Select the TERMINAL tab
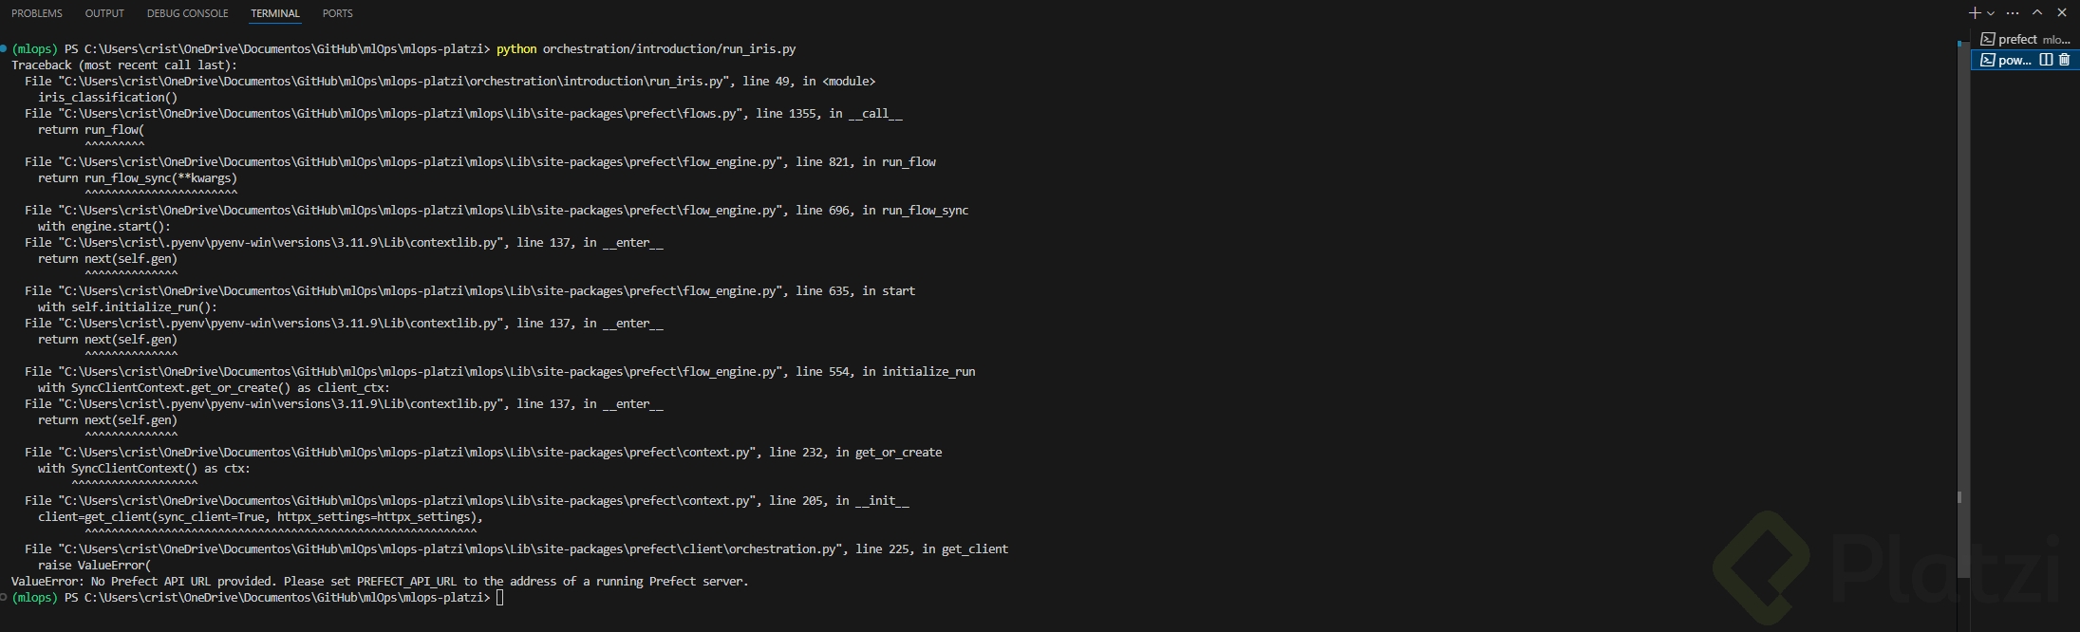 (x=275, y=13)
